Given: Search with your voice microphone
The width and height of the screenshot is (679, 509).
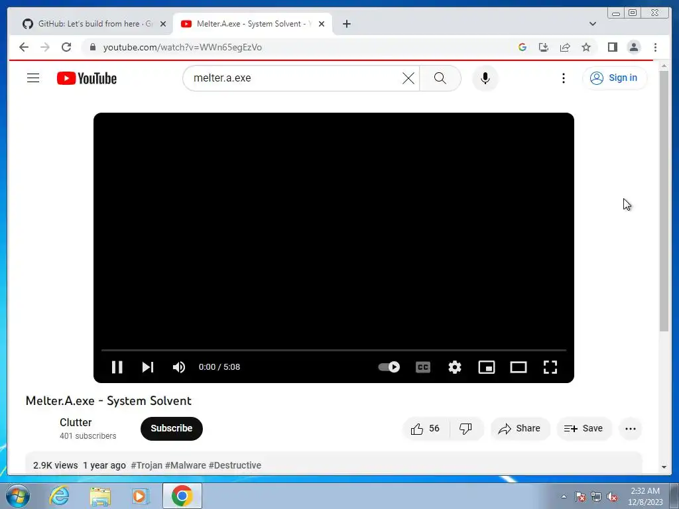Looking at the screenshot, I should click(x=485, y=78).
